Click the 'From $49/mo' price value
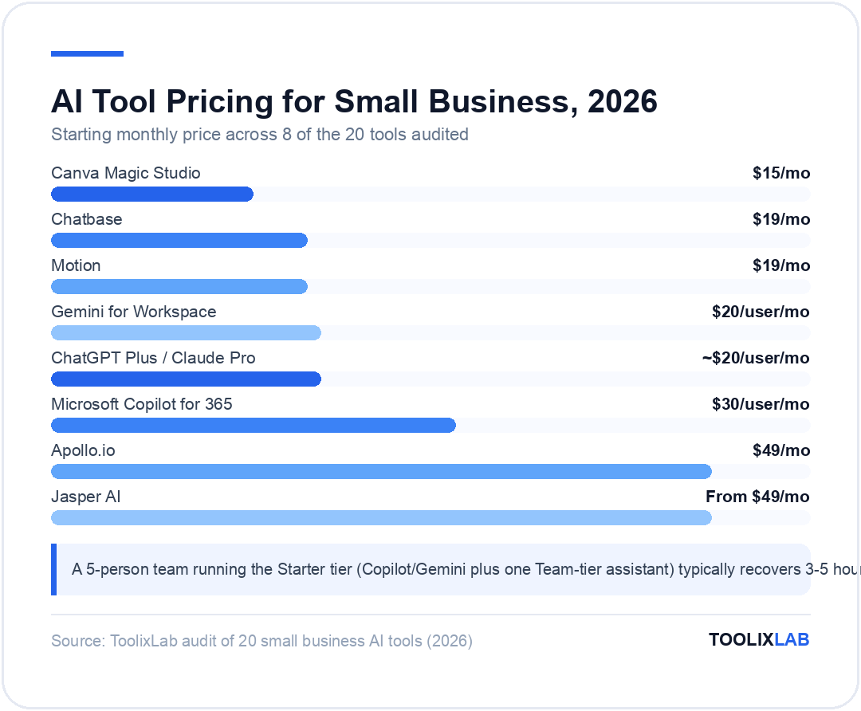Screen dimensions: 861x711 click(x=758, y=497)
